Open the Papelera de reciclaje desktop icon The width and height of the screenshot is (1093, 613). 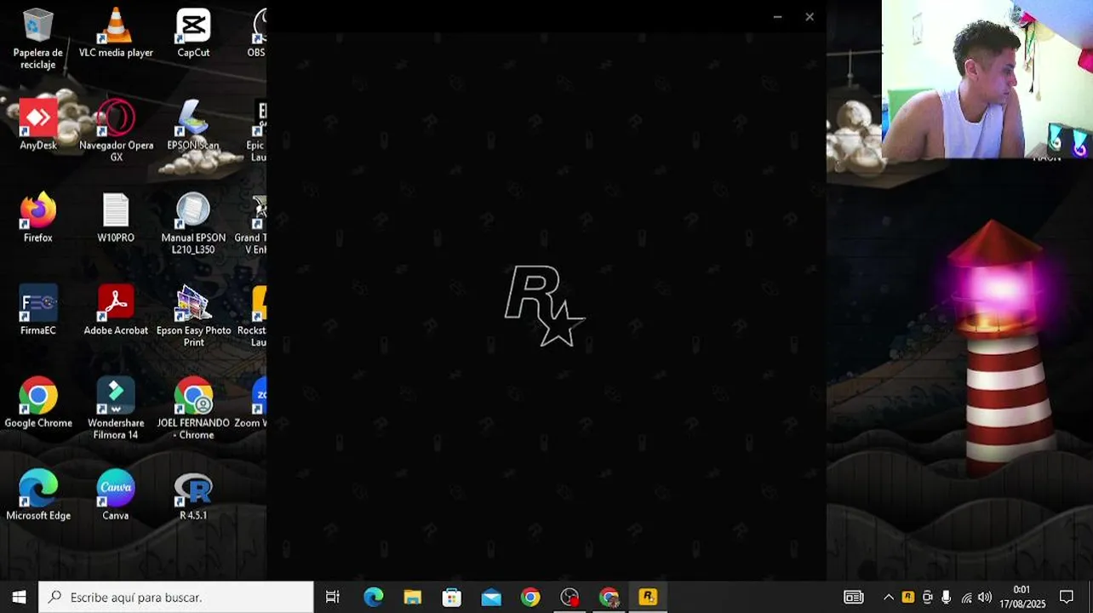[x=38, y=38]
